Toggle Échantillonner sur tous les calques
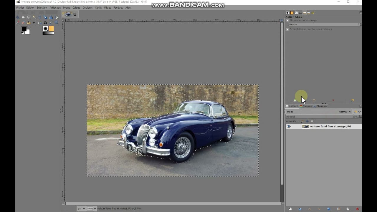This screenshot has width=377, height=212. coord(287,29)
